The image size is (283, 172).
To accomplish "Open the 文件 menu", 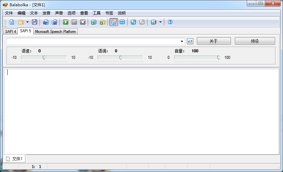I will point(9,13).
